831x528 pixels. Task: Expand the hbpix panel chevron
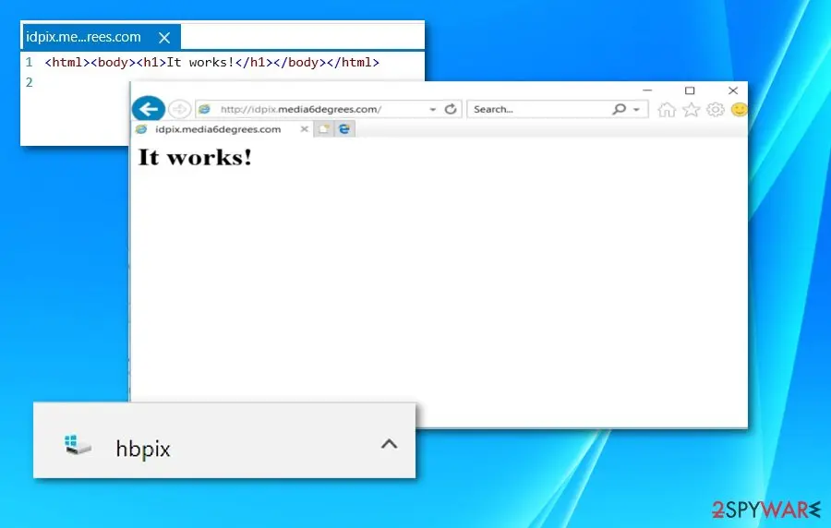[x=389, y=444]
